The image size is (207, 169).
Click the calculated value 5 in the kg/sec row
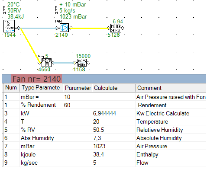tap(94, 163)
